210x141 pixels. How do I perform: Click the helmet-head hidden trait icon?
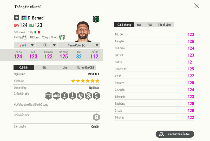pos(80,96)
